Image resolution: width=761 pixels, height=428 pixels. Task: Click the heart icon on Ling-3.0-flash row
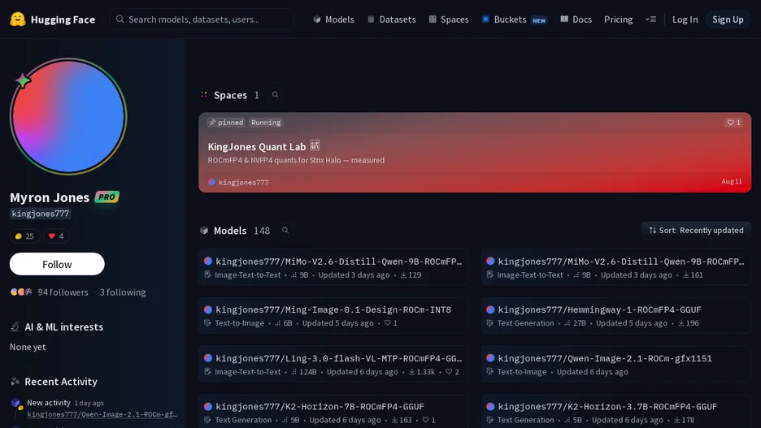click(449, 372)
